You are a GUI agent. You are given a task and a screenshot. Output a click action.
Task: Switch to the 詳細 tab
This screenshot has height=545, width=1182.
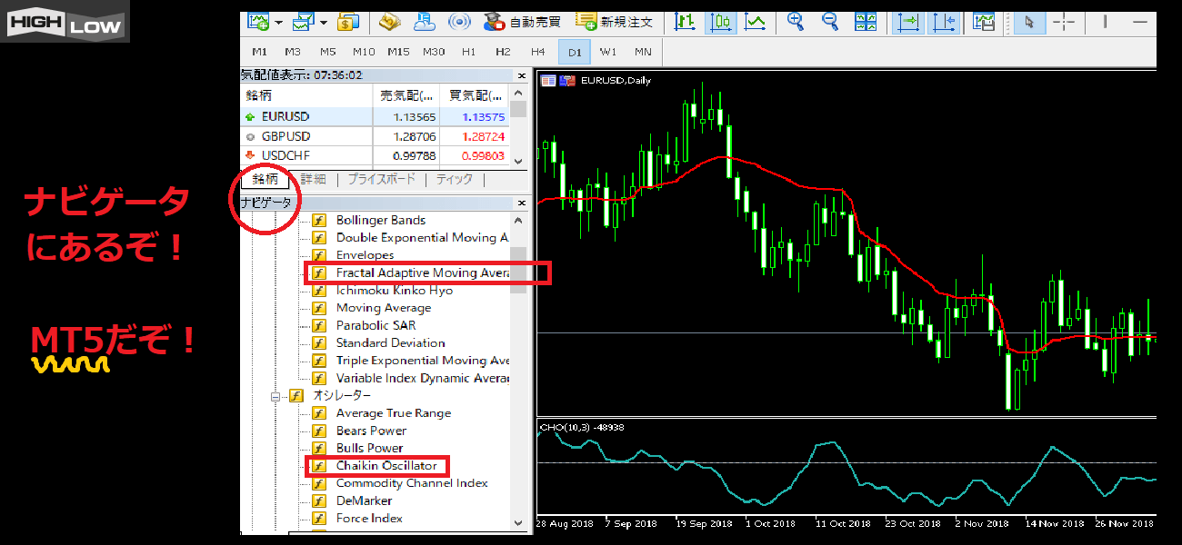[x=313, y=180]
